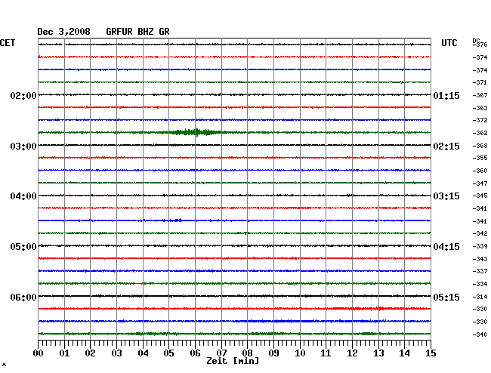Click the DC offset value -362
The image size is (491, 373).
tap(480, 133)
